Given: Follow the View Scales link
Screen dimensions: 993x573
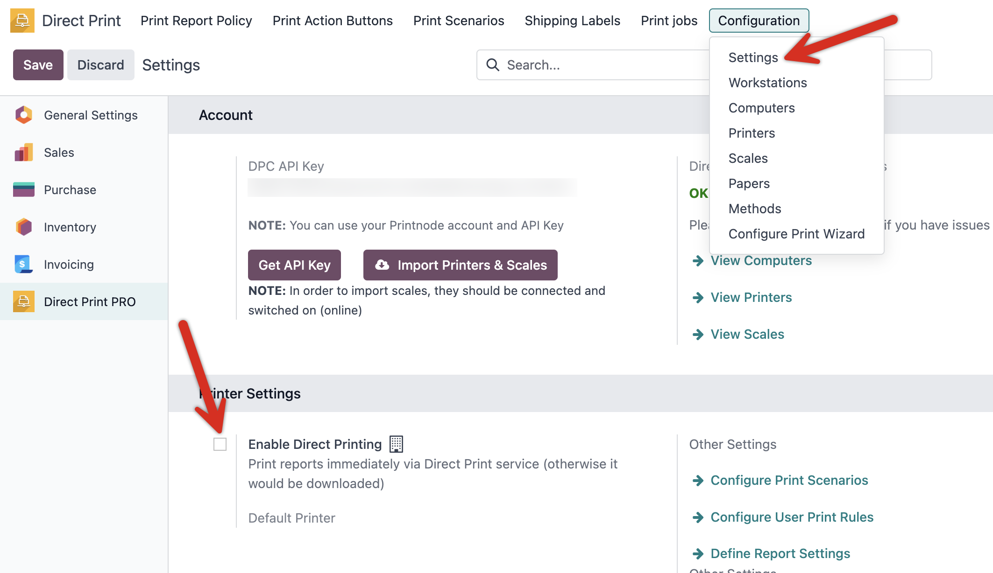Looking at the screenshot, I should [x=747, y=334].
